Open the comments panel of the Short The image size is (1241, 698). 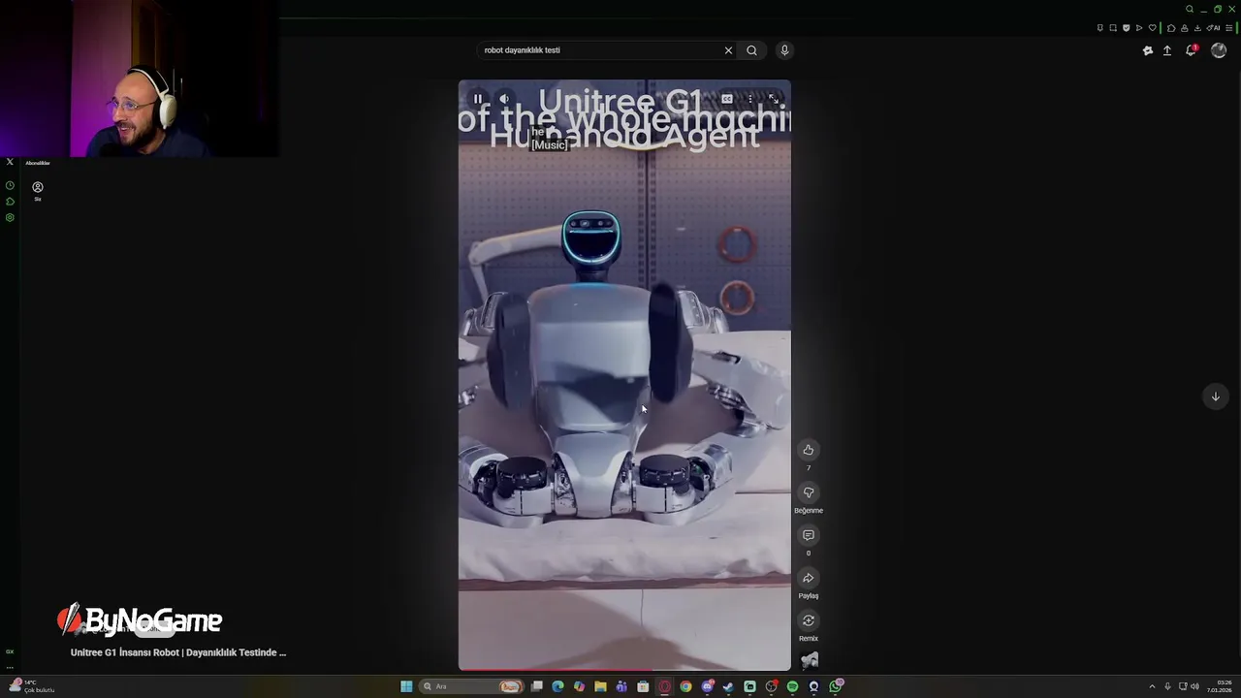(x=809, y=535)
